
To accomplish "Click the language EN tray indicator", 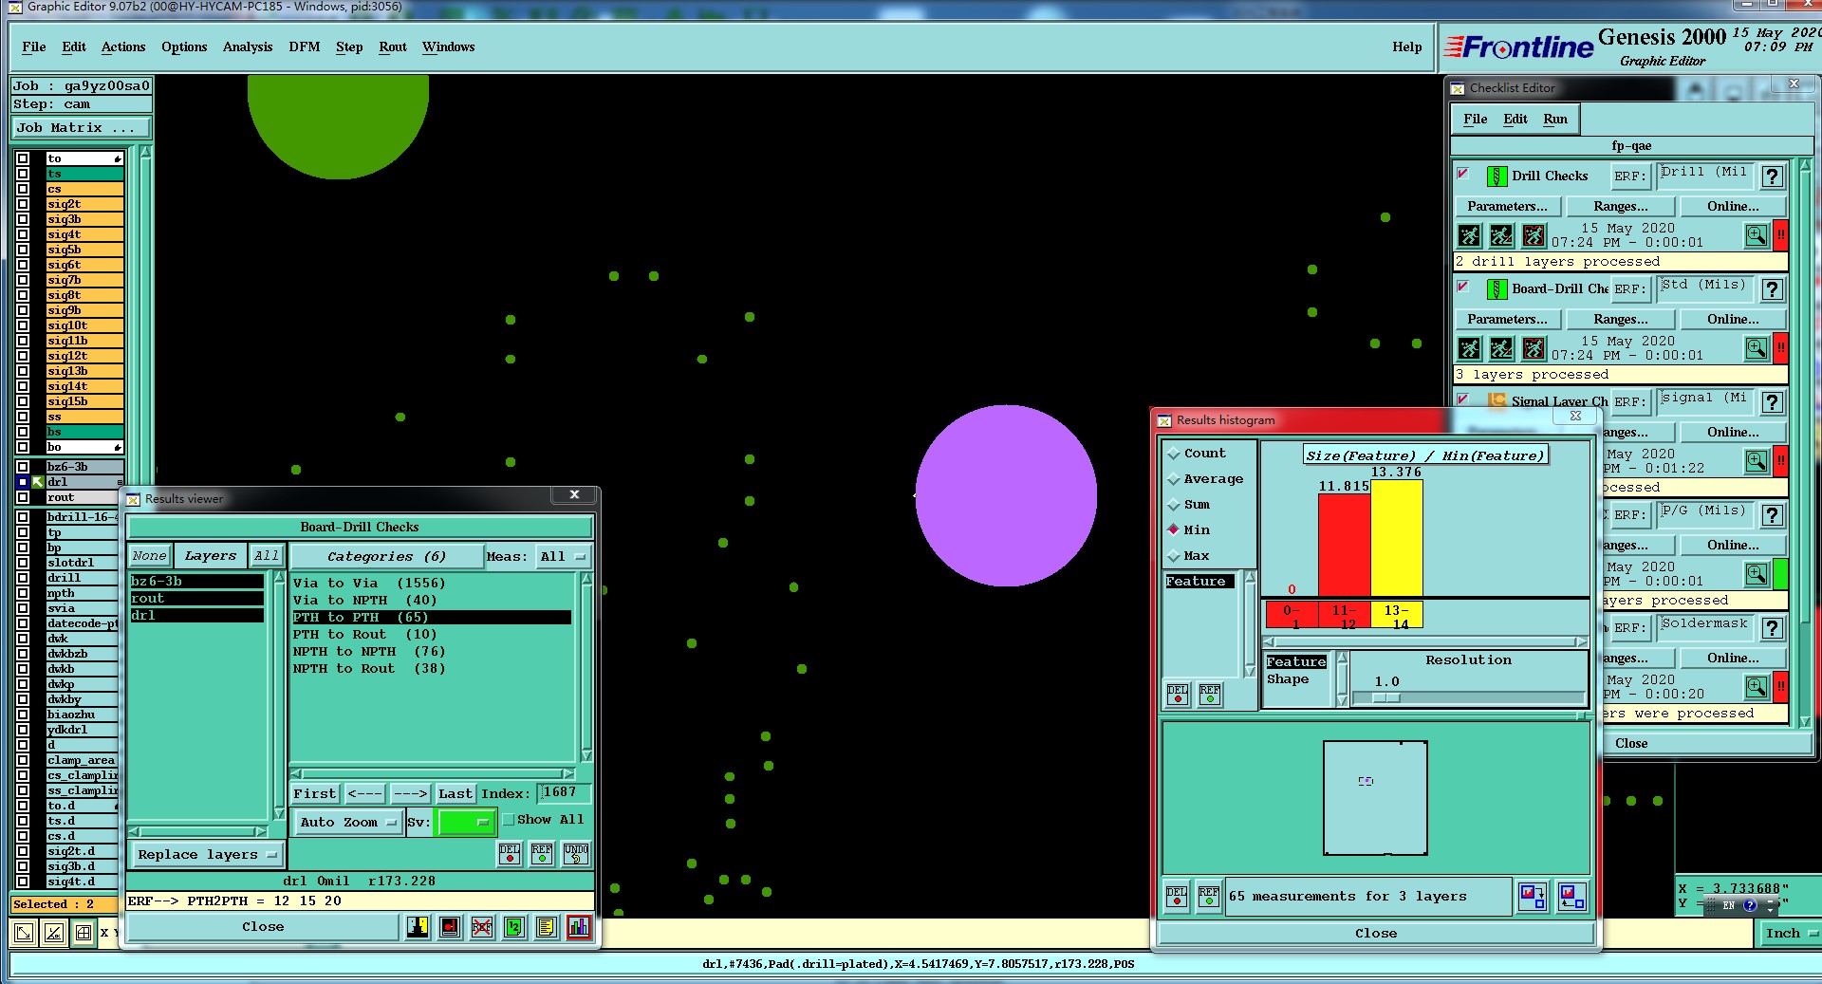I will point(1728,905).
